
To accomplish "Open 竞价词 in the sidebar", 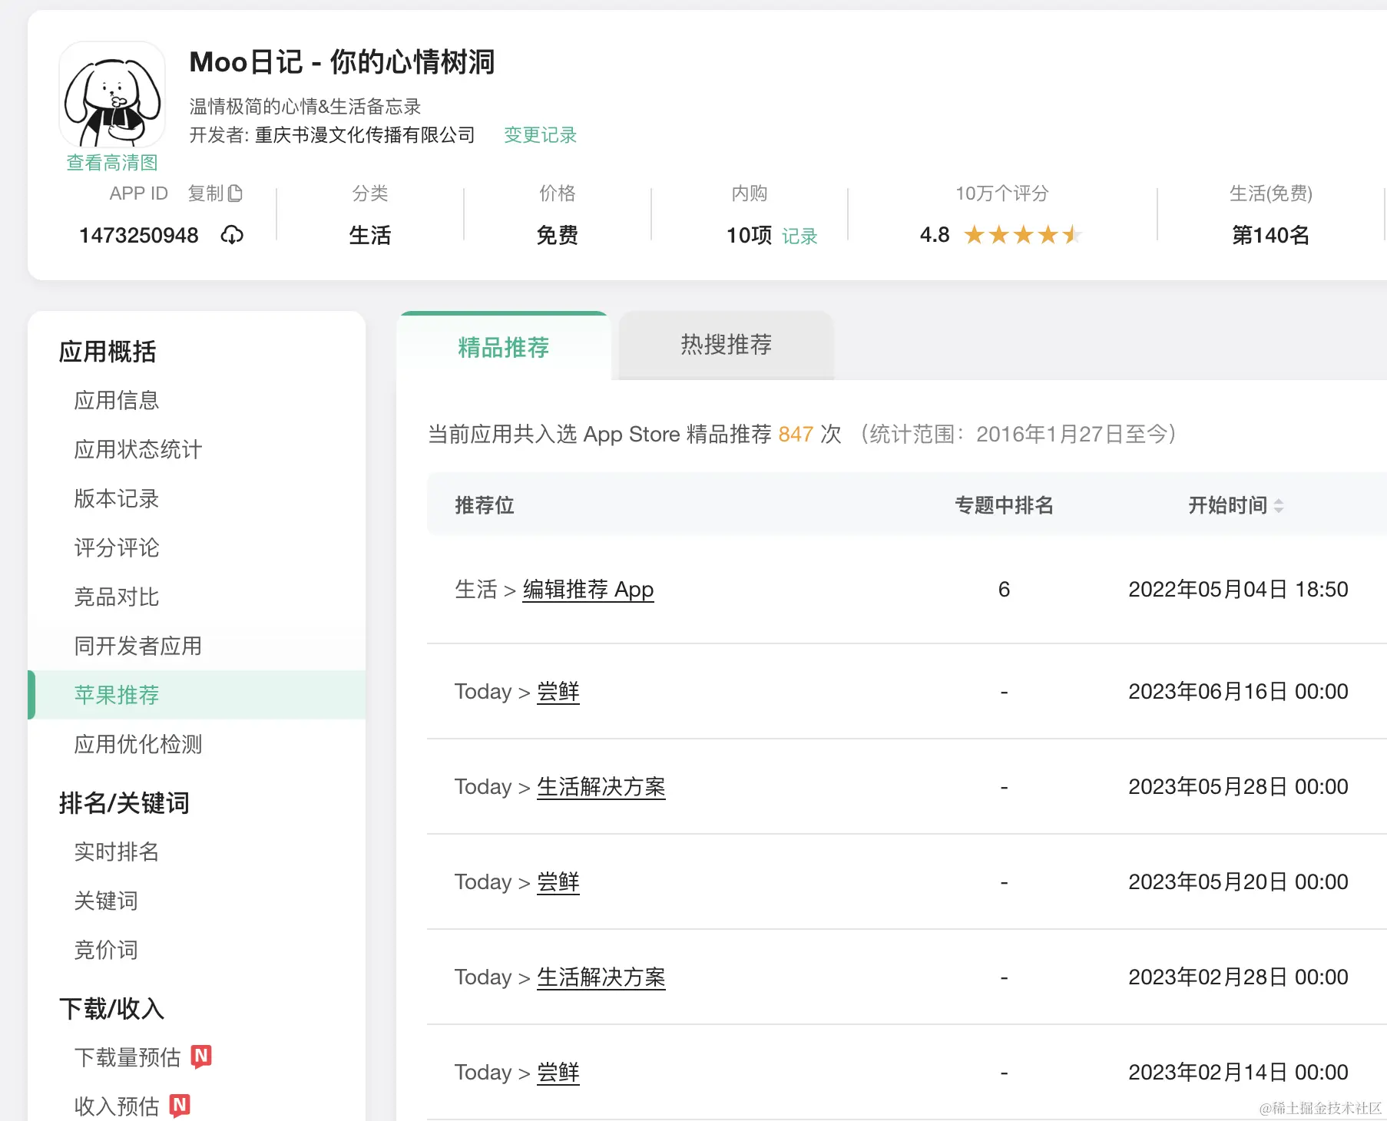I will [x=106, y=950].
